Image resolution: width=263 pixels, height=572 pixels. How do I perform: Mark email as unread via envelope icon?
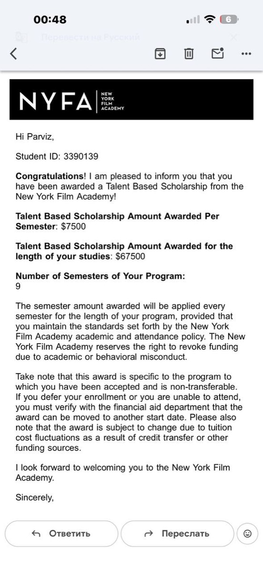point(218,53)
